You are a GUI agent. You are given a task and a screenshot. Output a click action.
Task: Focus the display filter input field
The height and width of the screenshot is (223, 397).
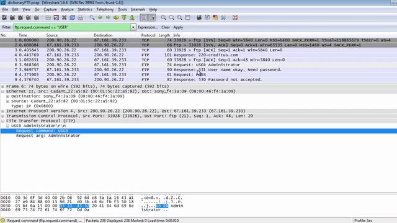click(x=72, y=27)
